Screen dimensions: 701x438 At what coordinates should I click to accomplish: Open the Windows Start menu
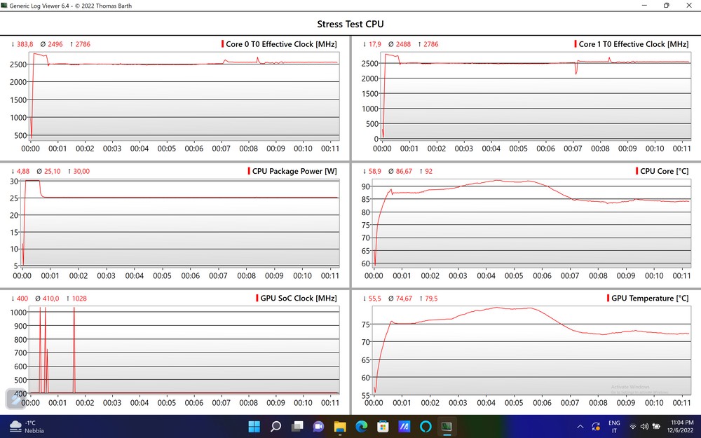pos(254,426)
